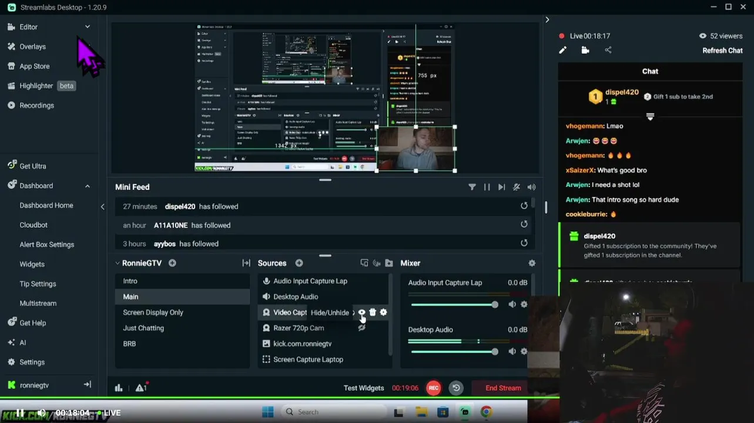Viewport: 754px width, 423px height.
Task: Repeat the A11A10NE follow alert
Action: point(524,224)
